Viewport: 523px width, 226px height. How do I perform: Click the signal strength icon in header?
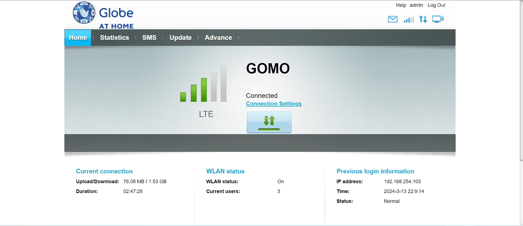tap(409, 19)
